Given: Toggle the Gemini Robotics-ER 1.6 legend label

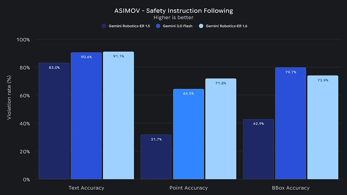Looking at the screenshot, I should pyautogui.click(x=226, y=26).
